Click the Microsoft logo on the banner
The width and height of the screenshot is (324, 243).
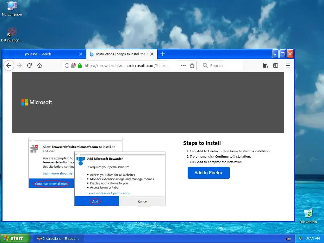(37, 102)
